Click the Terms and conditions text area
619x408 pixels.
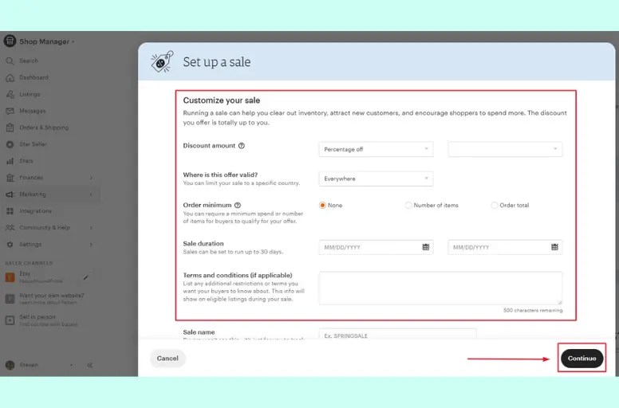[x=440, y=288]
